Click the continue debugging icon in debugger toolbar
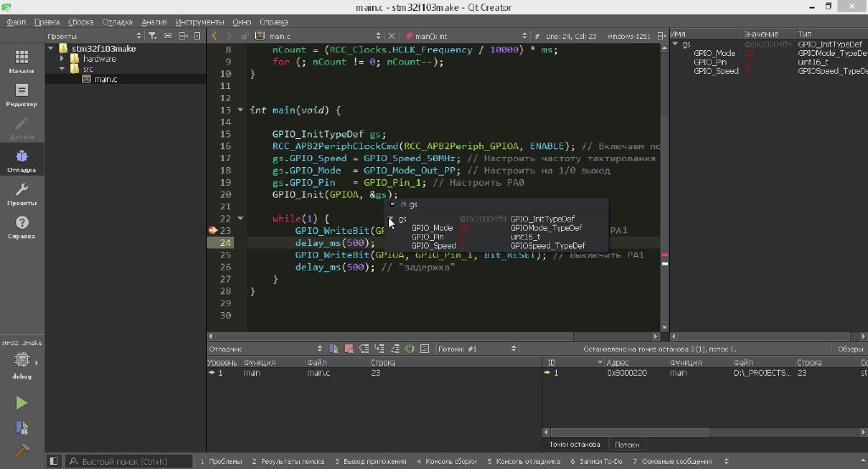The image size is (868, 469). click(x=334, y=349)
